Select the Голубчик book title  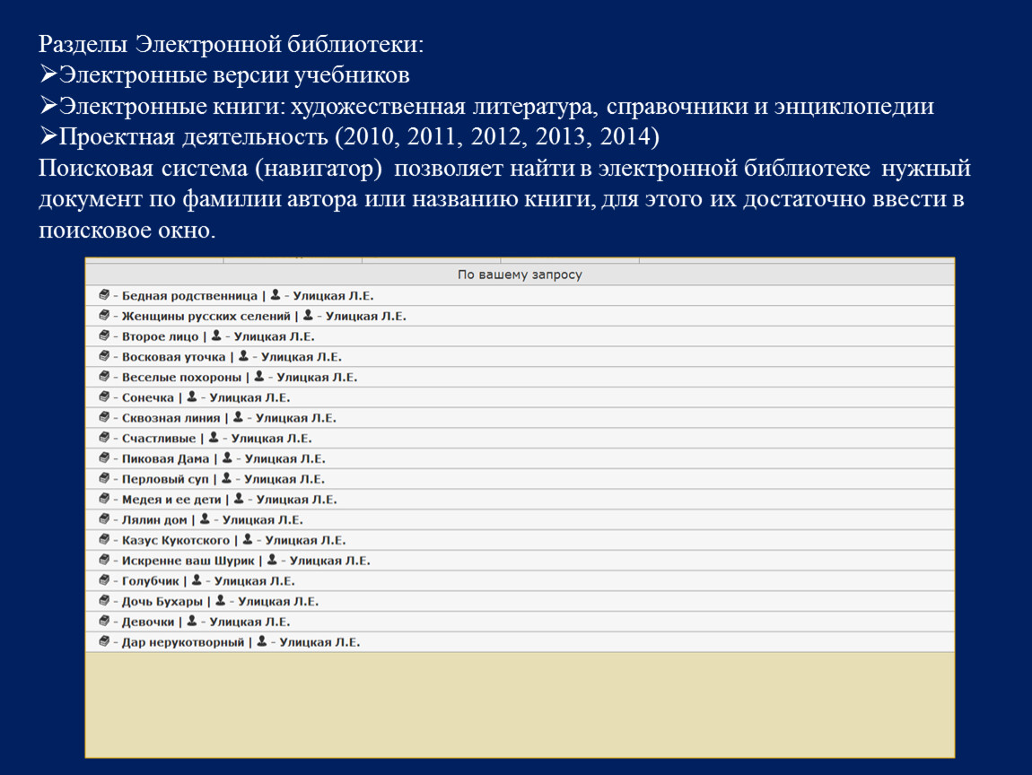pos(151,581)
